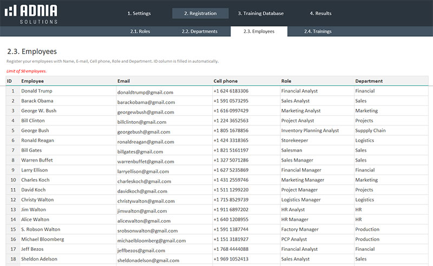Select the 2. Registration tab
Screen dimensions: 433x266
point(200,14)
